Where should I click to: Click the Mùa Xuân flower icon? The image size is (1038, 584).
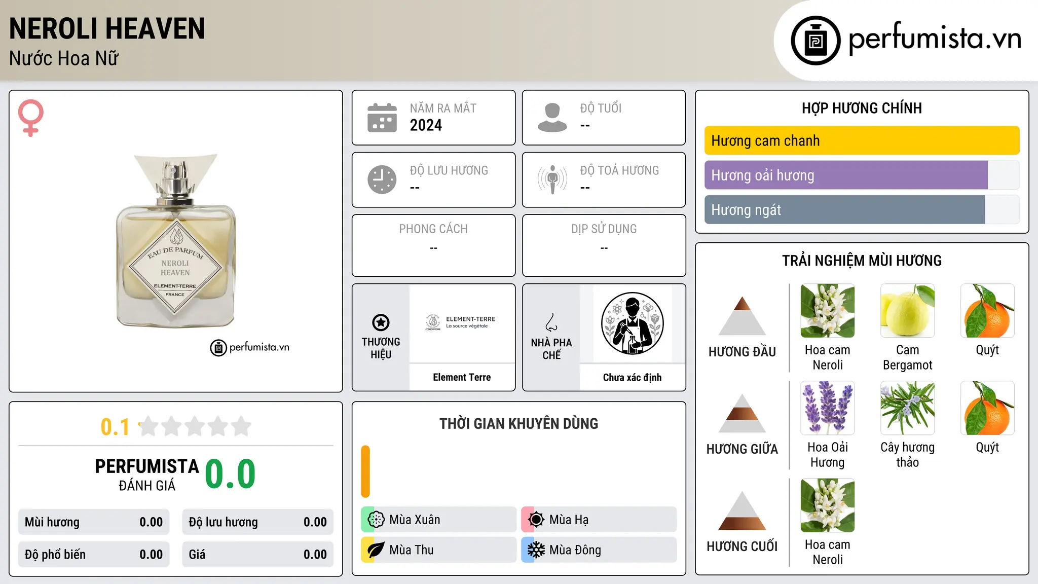[x=376, y=520]
